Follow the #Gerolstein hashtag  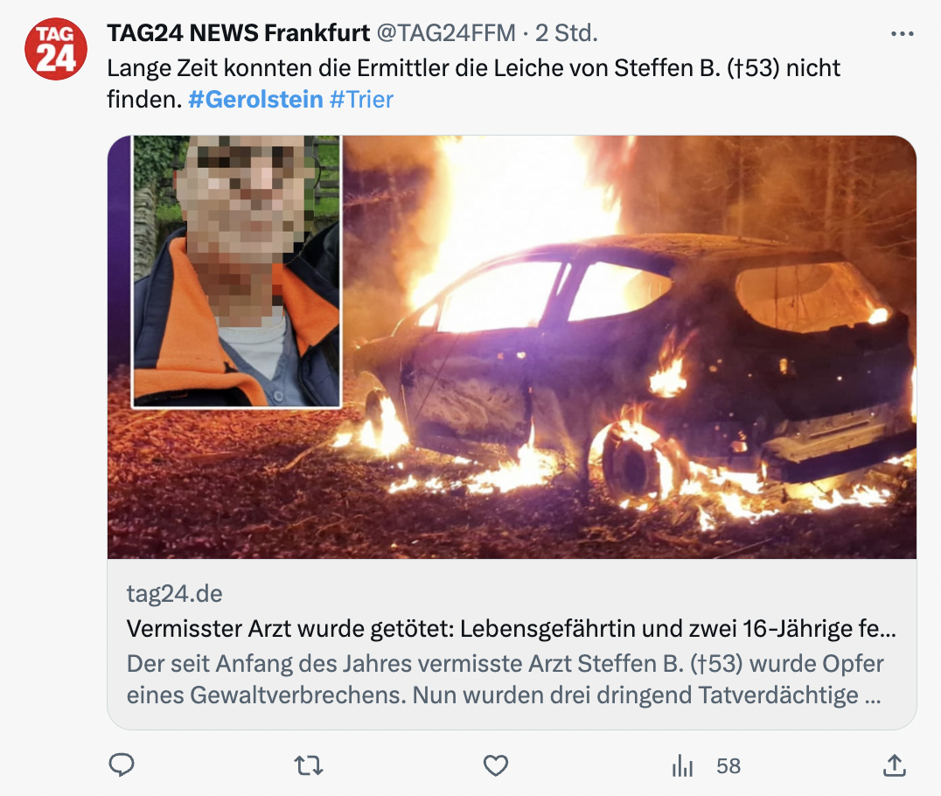(255, 99)
